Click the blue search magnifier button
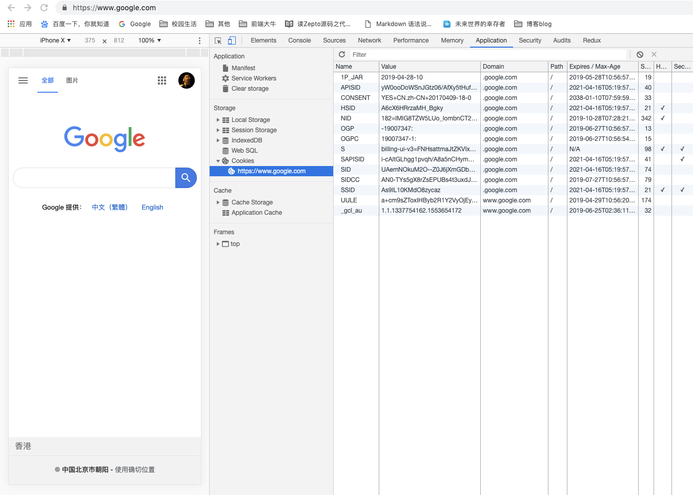Screen dimensions: 693x495 point(186,178)
